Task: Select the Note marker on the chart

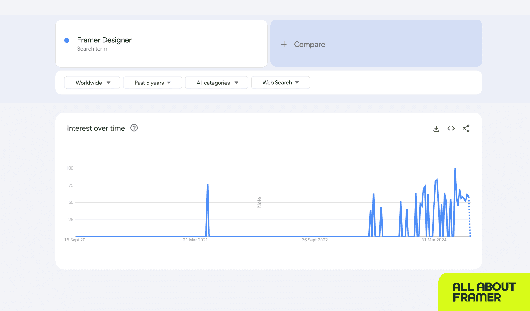Action: coord(259,202)
